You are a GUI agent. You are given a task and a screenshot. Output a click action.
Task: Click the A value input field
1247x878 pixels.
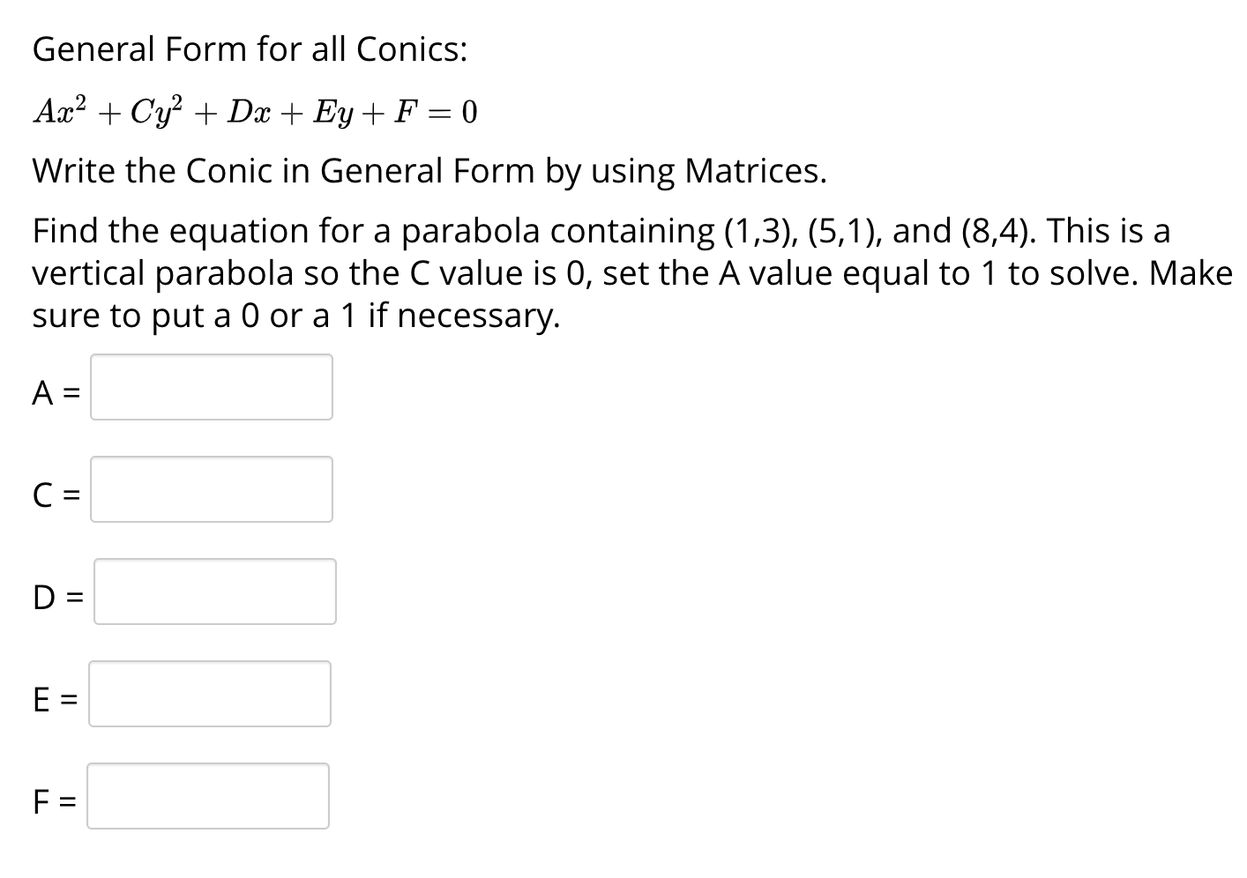point(212,387)
